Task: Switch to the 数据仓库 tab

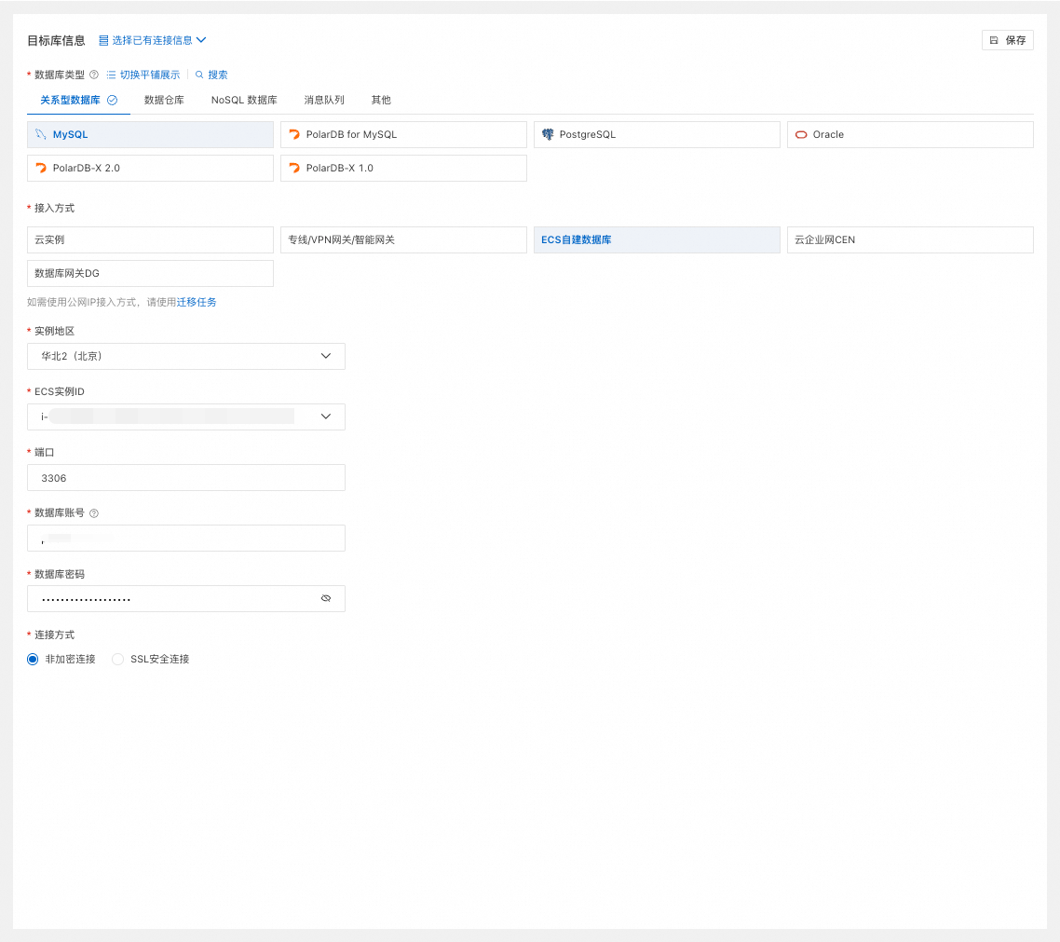Action: (164, 100)
